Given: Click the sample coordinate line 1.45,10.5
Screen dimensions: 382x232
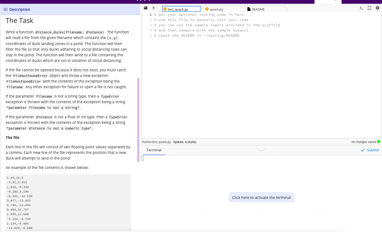Looking at the screenshot, I should [x=15, y=178].
